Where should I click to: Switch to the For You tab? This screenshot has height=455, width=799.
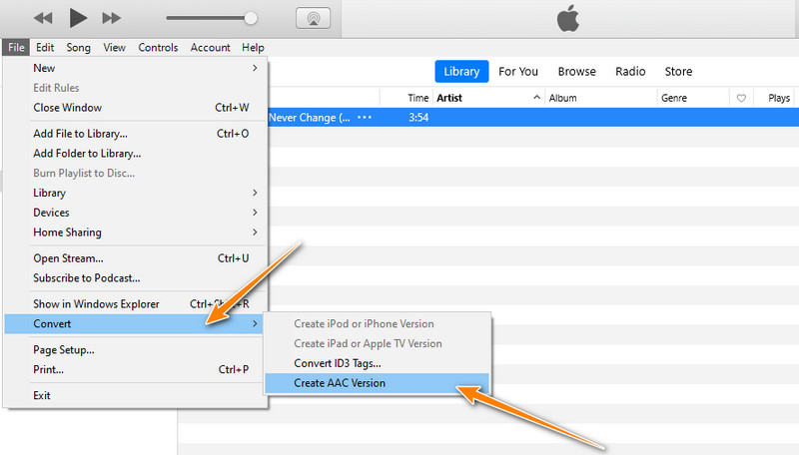tap(518, 72)
